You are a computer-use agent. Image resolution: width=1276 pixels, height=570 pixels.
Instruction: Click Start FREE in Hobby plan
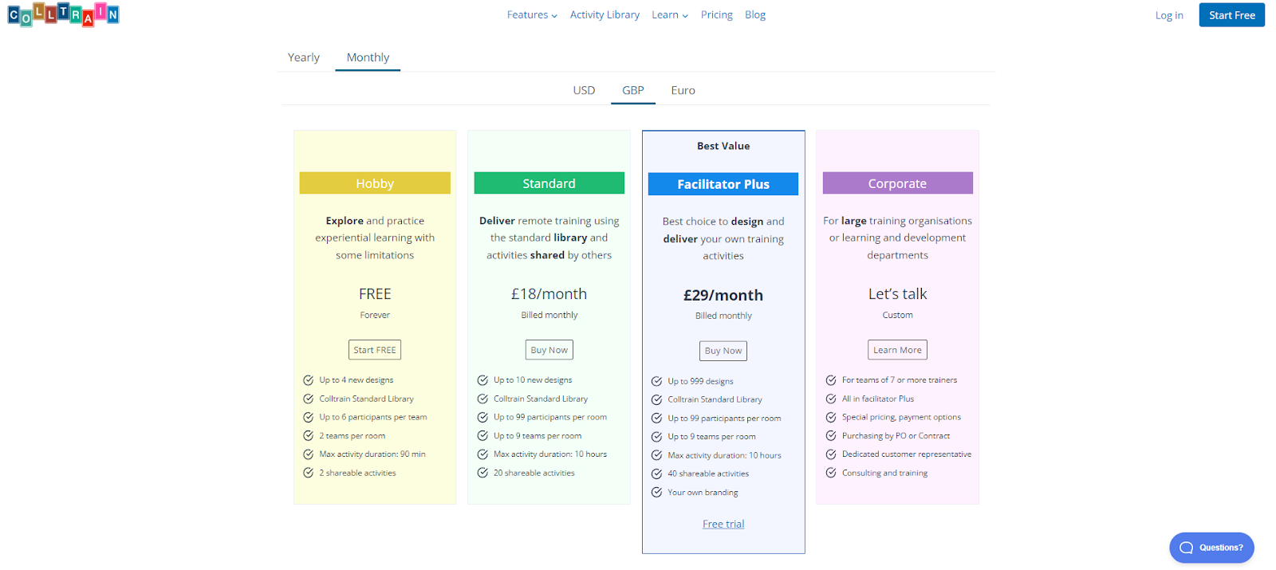[375, 350]
